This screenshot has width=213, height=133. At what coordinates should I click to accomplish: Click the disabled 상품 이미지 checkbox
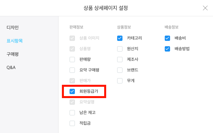coord(72,38)
